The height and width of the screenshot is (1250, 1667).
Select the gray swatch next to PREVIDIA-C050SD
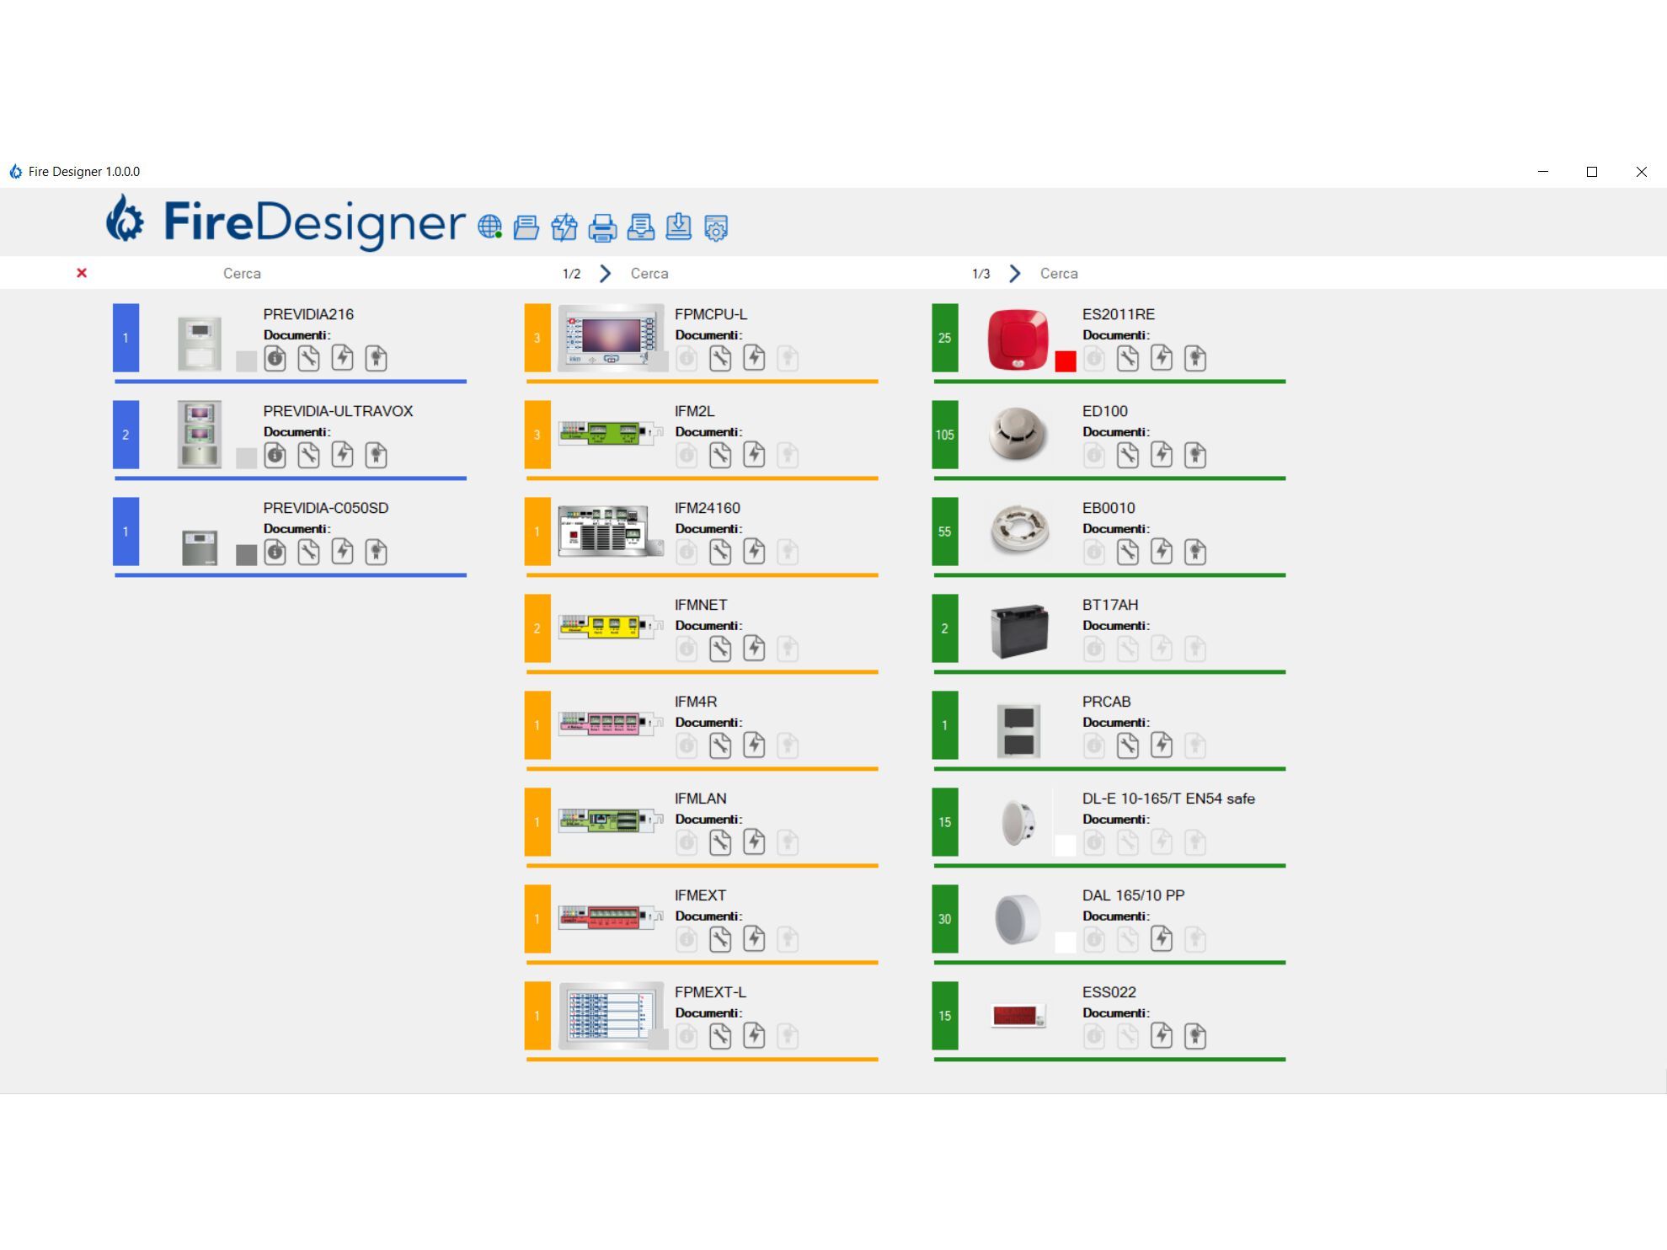[245, 554]
